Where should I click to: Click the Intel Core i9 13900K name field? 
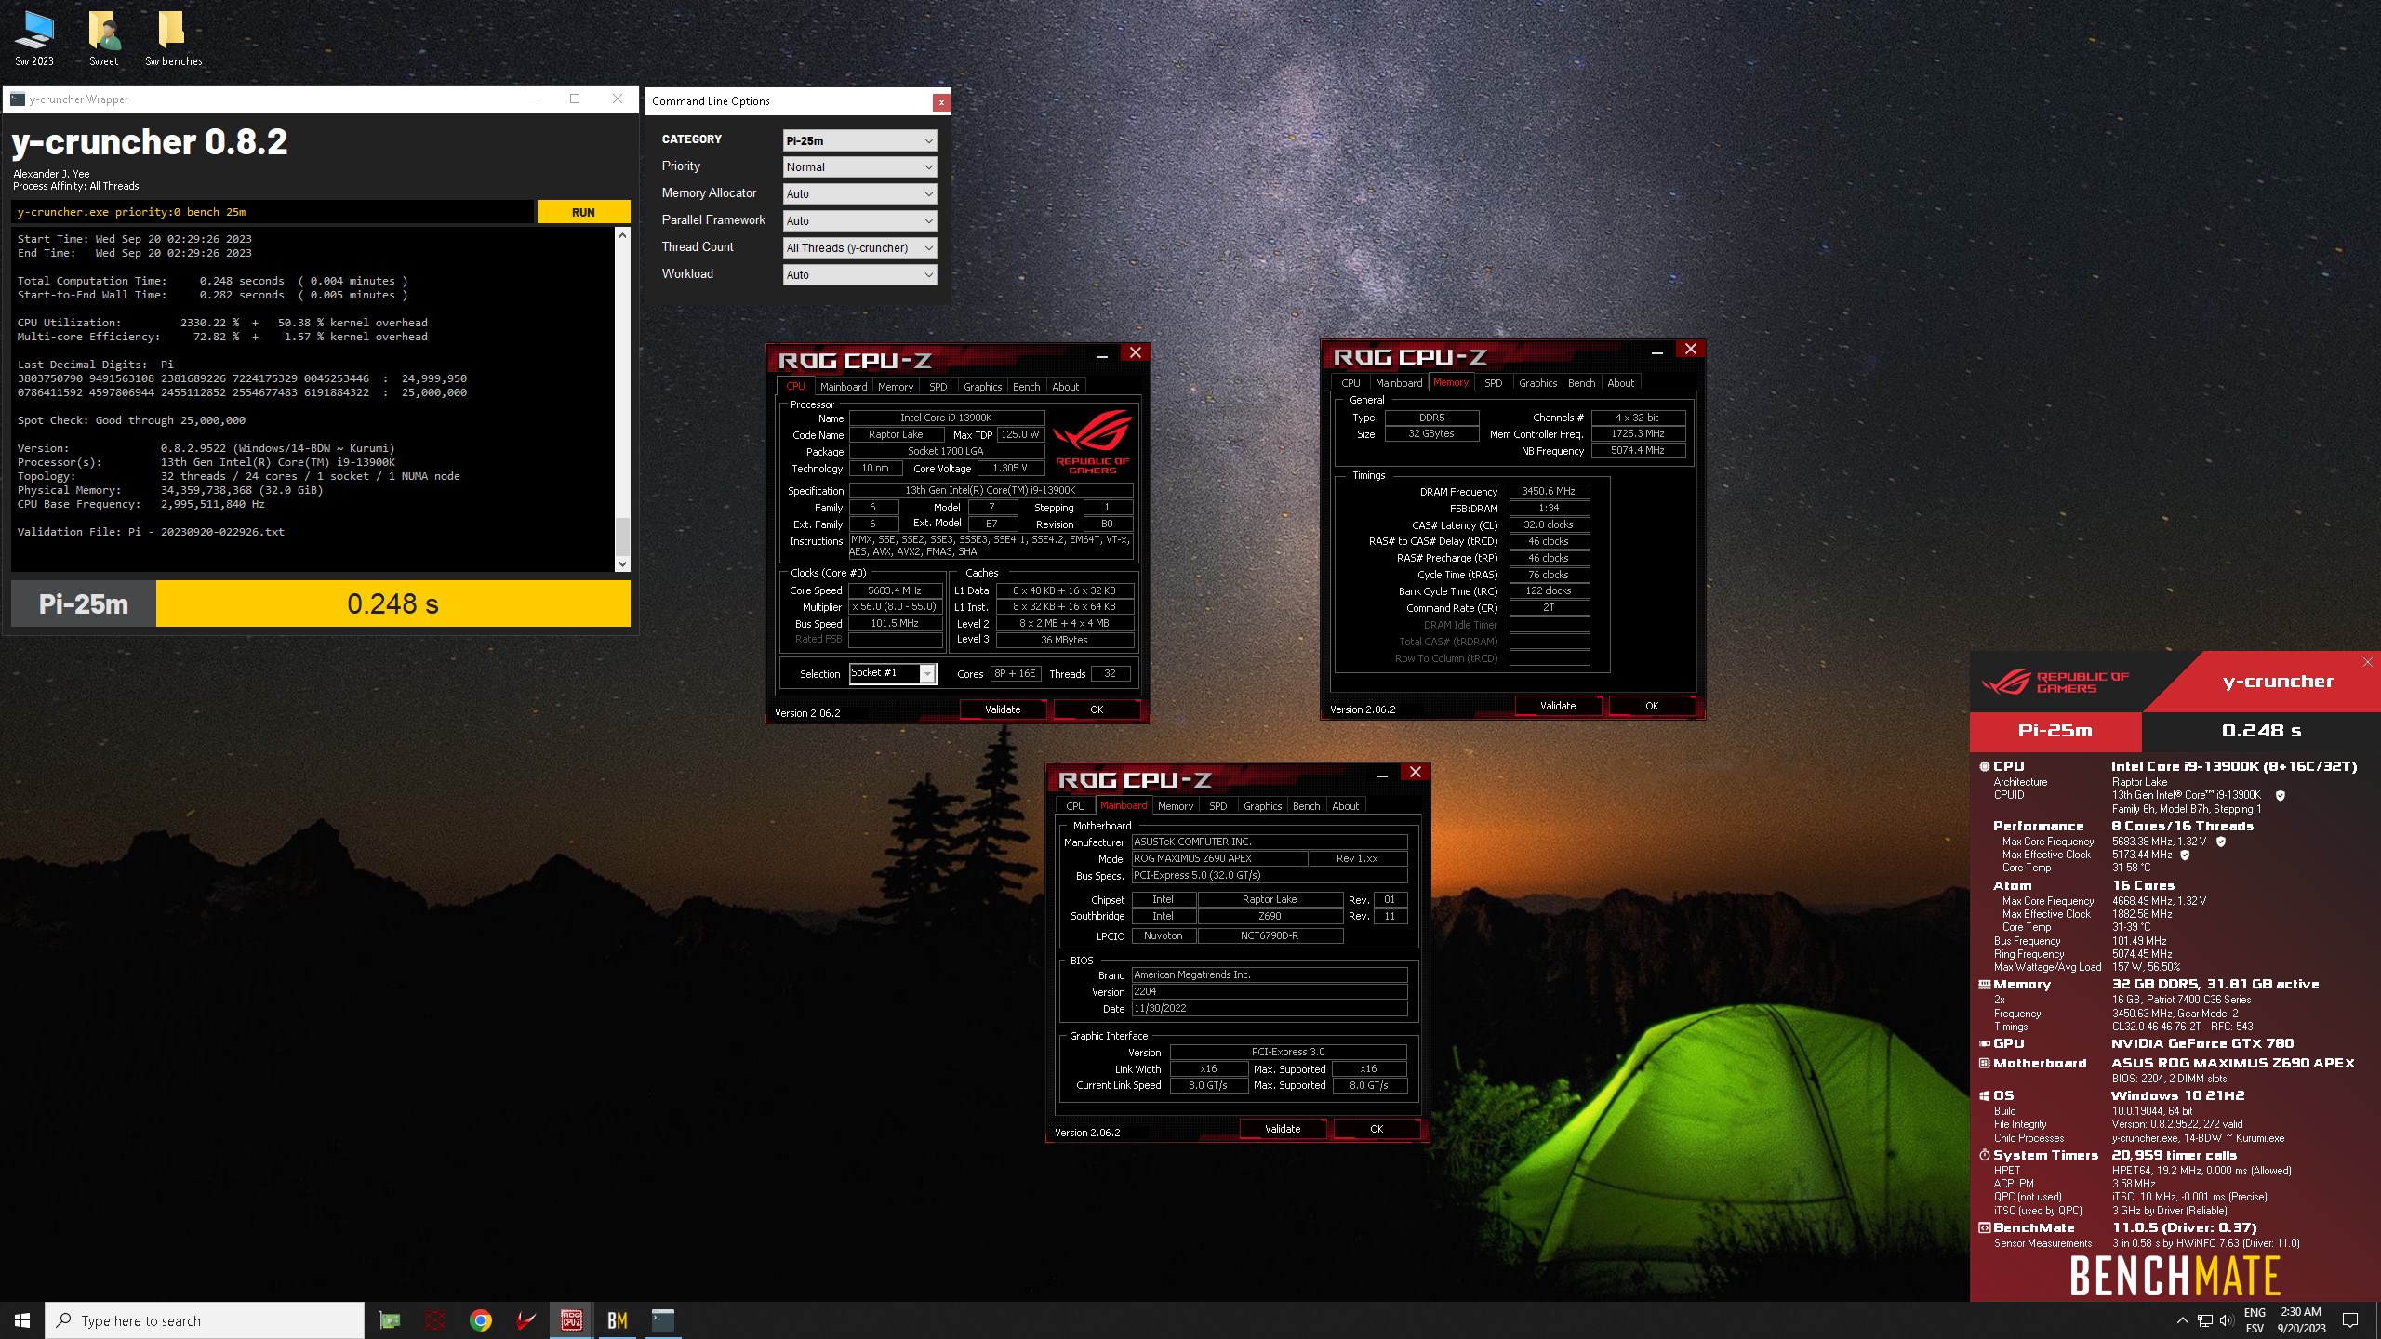(x=946, y=418)
